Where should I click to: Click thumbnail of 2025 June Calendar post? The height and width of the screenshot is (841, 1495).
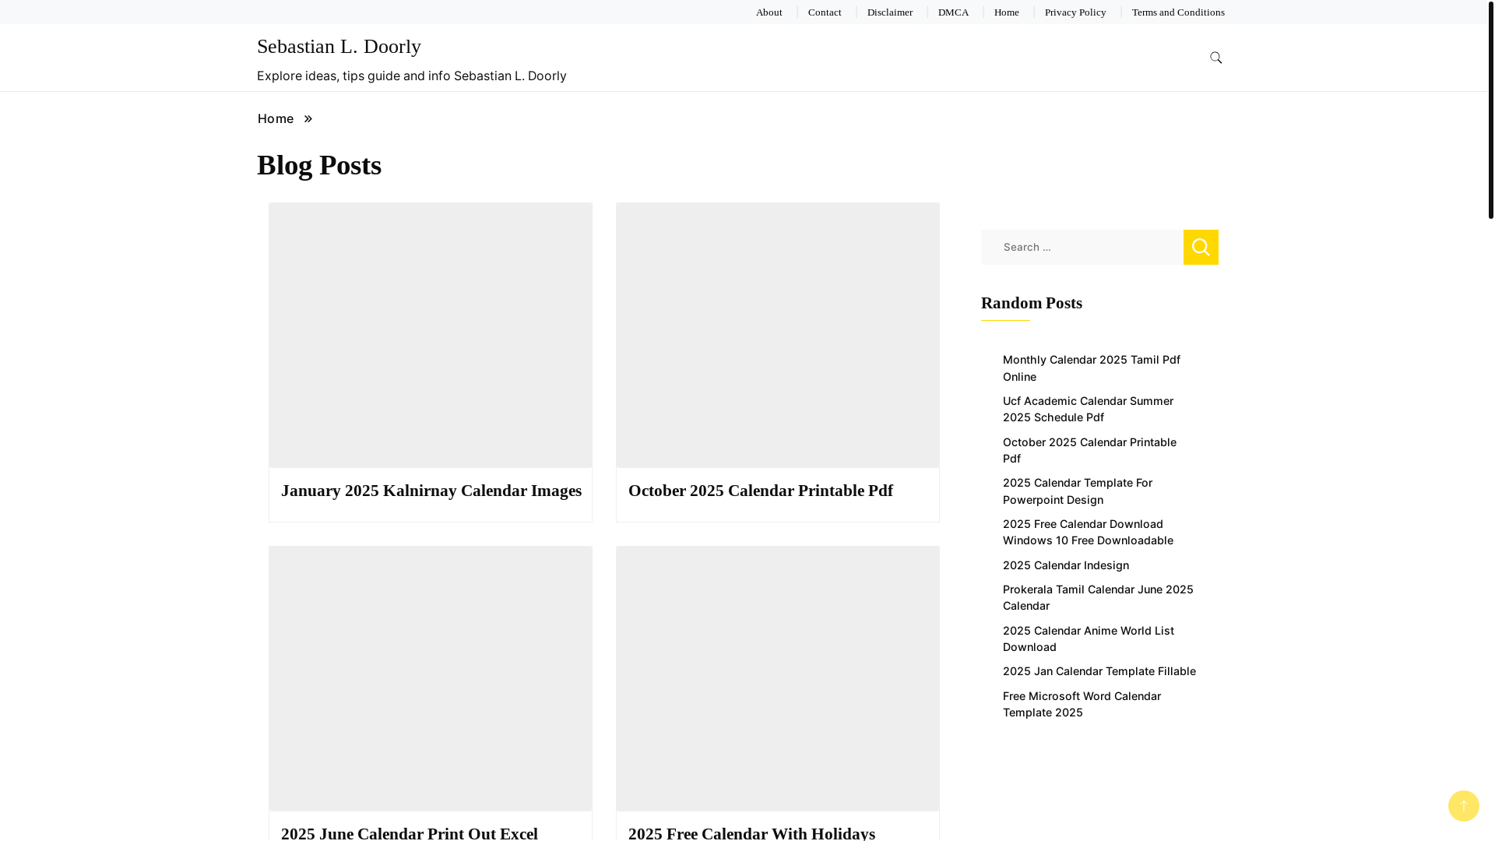[431, 679]
